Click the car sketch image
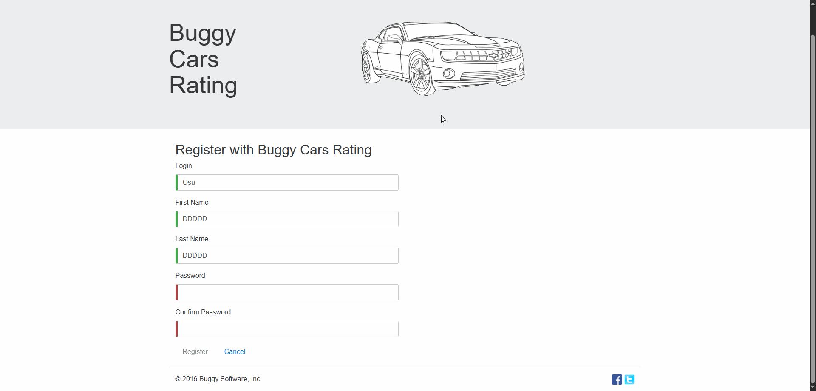Screen dimensions: 816x391 [442, 58]
